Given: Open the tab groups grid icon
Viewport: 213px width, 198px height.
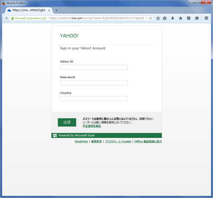Looking at the screenshot, I should pyautogui.click(x=189, y=18).
